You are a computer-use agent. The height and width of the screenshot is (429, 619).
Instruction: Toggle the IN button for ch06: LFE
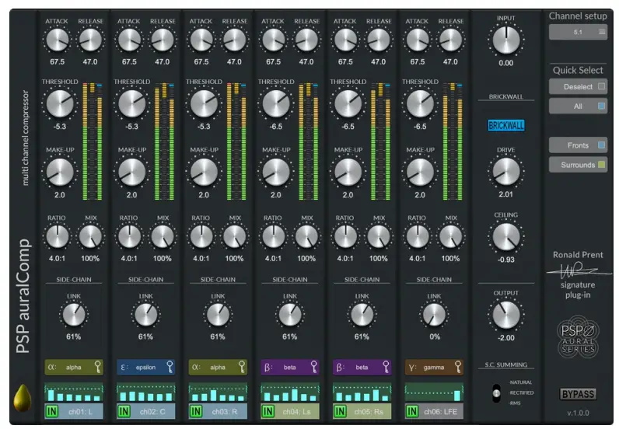(411, 411)
